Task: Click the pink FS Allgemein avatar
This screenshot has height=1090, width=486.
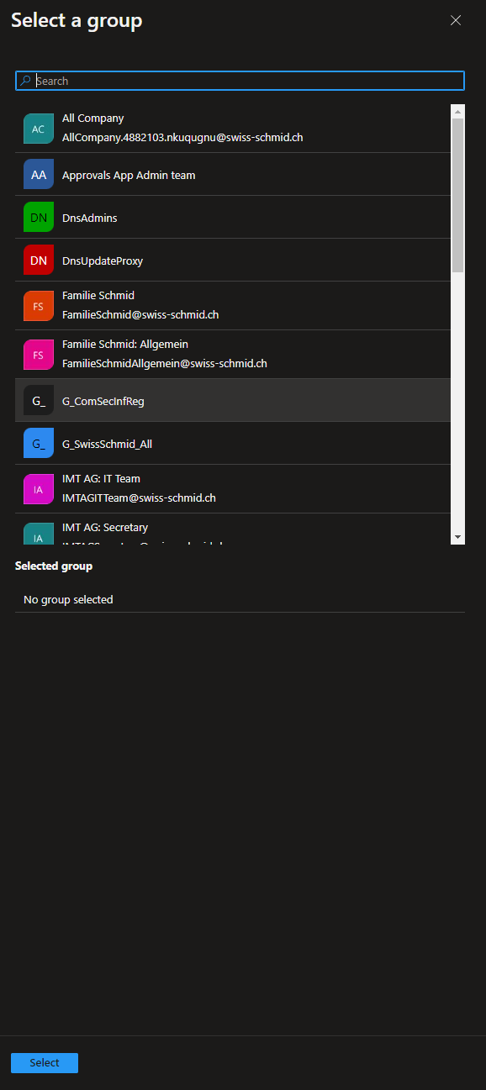Action: click(39, 355)
